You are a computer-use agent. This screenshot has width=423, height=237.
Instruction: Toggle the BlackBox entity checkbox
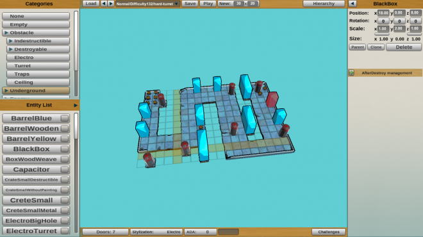pos(65,149)
